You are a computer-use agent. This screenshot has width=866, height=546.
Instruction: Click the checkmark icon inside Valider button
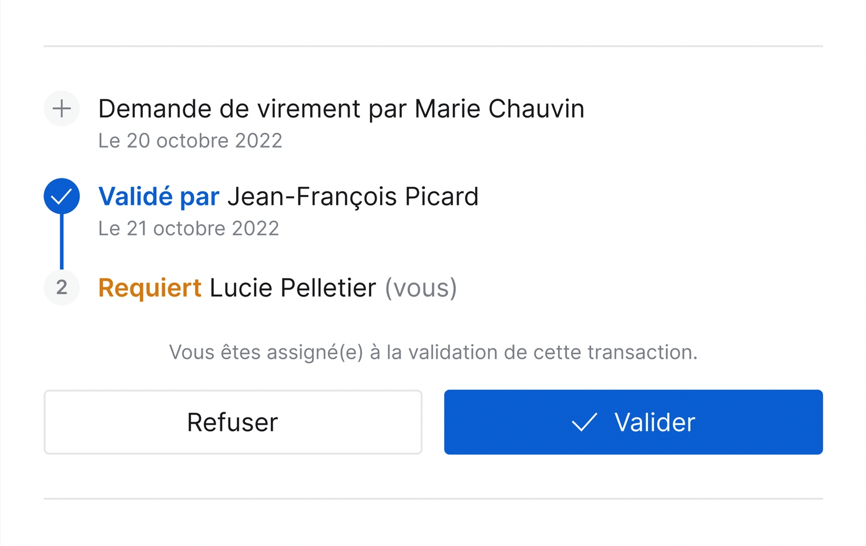[584, 422]
